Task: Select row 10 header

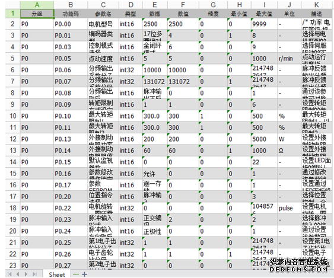Action: 12,116
